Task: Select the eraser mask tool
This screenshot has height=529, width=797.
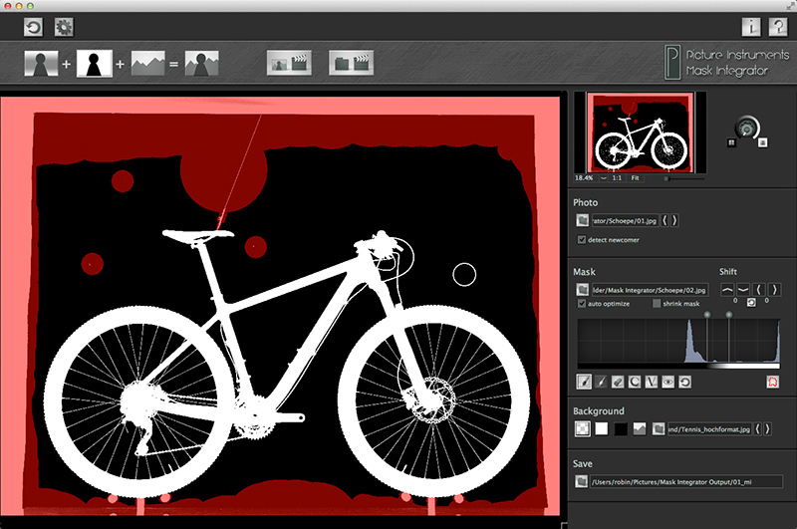Action: tap(618, 382)
